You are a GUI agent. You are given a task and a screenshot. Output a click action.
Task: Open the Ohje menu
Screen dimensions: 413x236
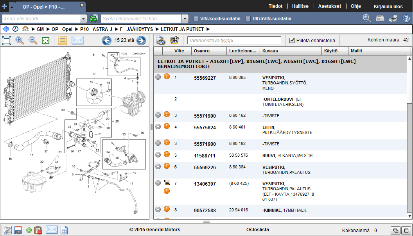pyautogui.click(x=356, y=6)
